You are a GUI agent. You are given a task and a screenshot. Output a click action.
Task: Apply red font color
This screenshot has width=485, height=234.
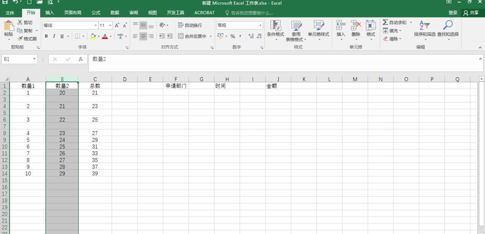click(105, 36)
